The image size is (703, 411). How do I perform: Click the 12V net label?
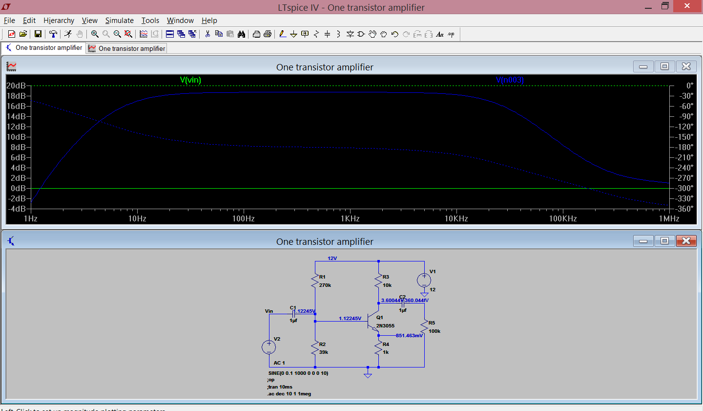click(x=332, y=259)
